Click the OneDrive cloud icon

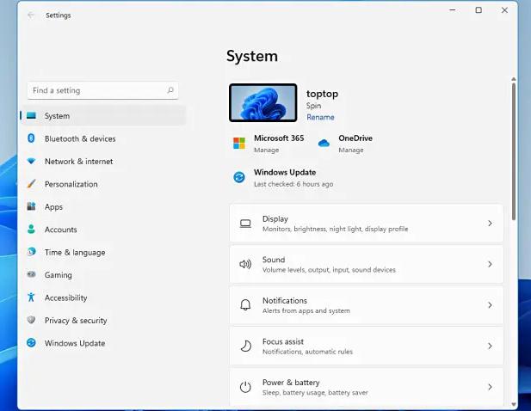pyautogui.click(x=324, y=144)
